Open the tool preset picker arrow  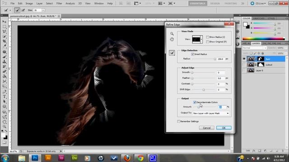tap(10, 10)
